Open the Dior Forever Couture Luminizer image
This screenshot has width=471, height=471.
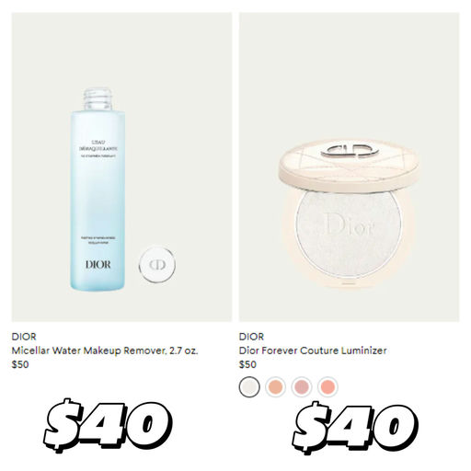pos(350,167)
